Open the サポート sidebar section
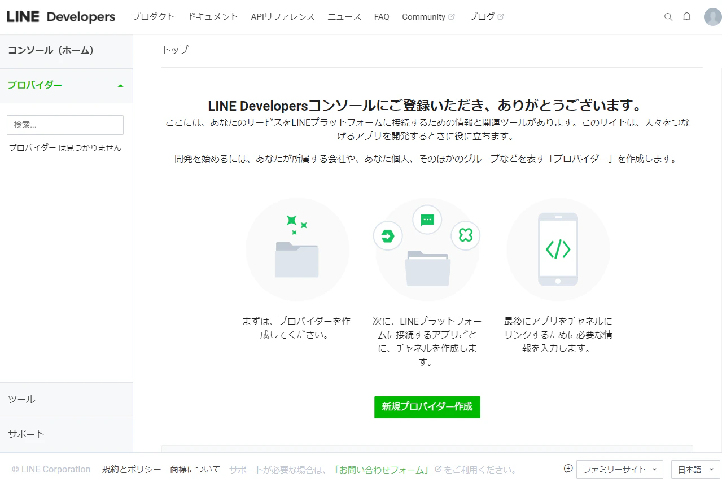722x486 pixels. (x=66, y=434)
